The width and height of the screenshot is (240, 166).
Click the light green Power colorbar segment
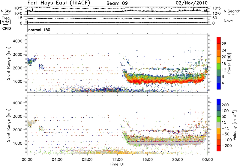pos(219,67)
